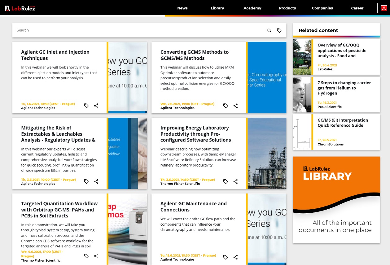Open Targeted Quantitation Workflow with Orbitrap title
This screenshot has width=390, height=265.
pos(59,210)
